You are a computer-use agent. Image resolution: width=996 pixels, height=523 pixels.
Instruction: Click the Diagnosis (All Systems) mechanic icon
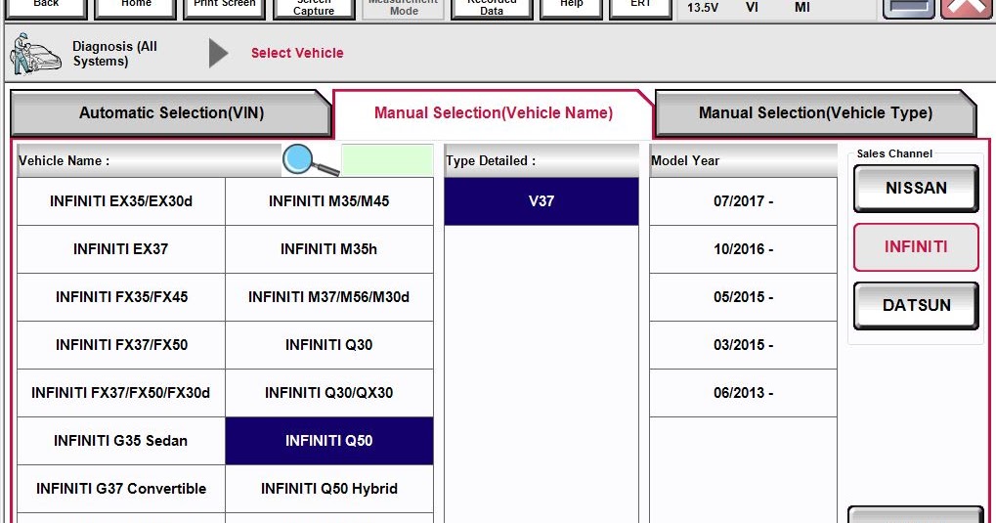point(35,54)
